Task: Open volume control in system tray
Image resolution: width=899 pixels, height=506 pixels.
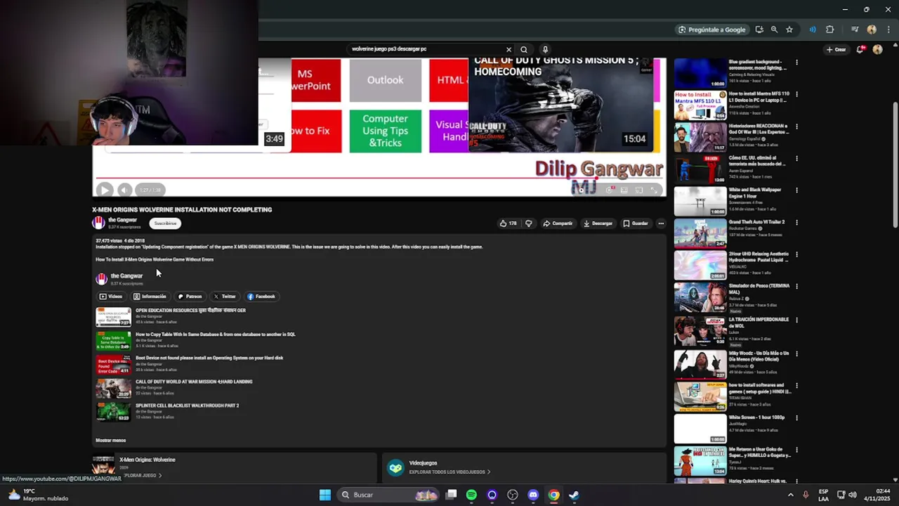Action: (x=853, y=495)
